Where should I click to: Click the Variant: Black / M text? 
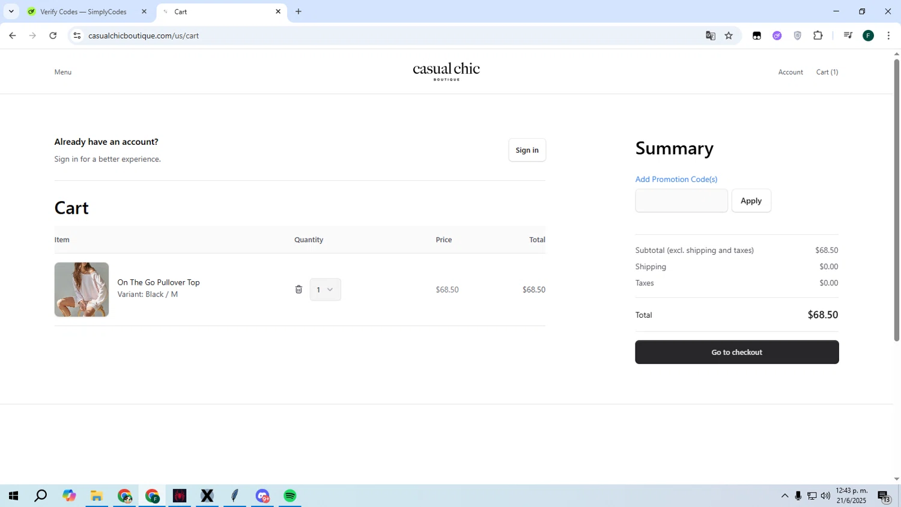pos(148,294)
